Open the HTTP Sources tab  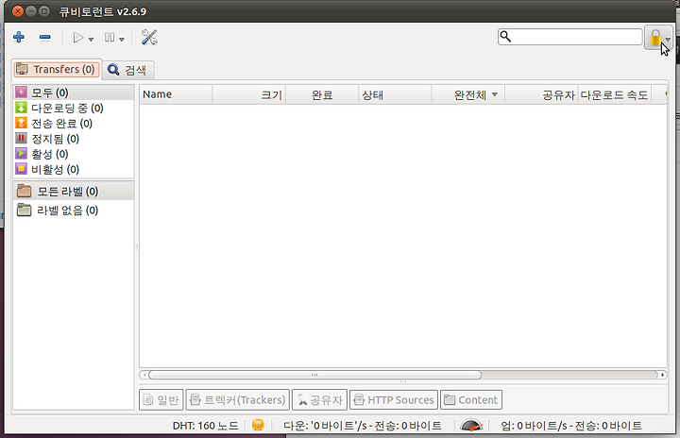(x=394, y=400)
